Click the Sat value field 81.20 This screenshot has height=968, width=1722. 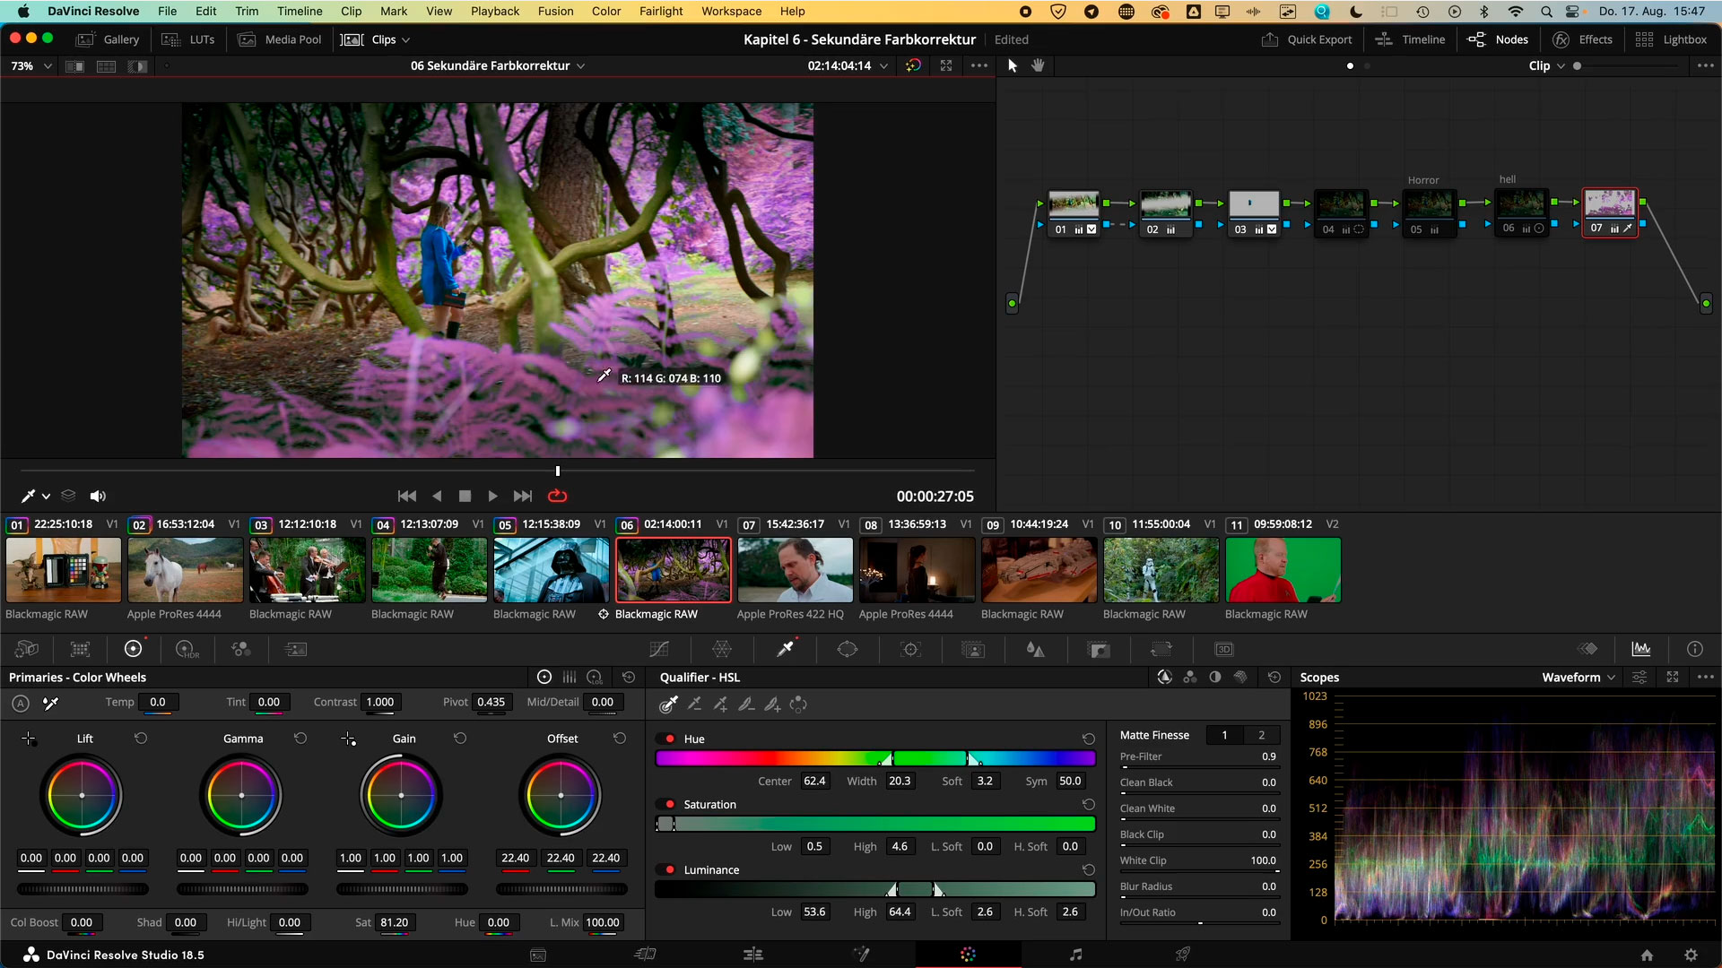pyautogui.click(x=395, y=922)
